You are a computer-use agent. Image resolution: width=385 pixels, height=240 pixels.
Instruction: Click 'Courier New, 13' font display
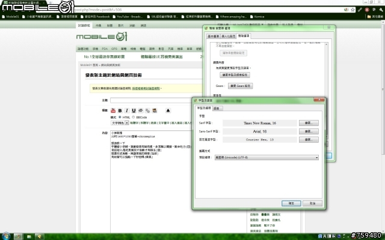(x=260, y=140)
